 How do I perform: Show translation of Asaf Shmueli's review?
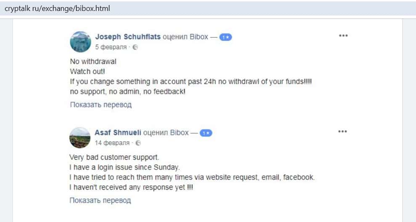(101, 201)
